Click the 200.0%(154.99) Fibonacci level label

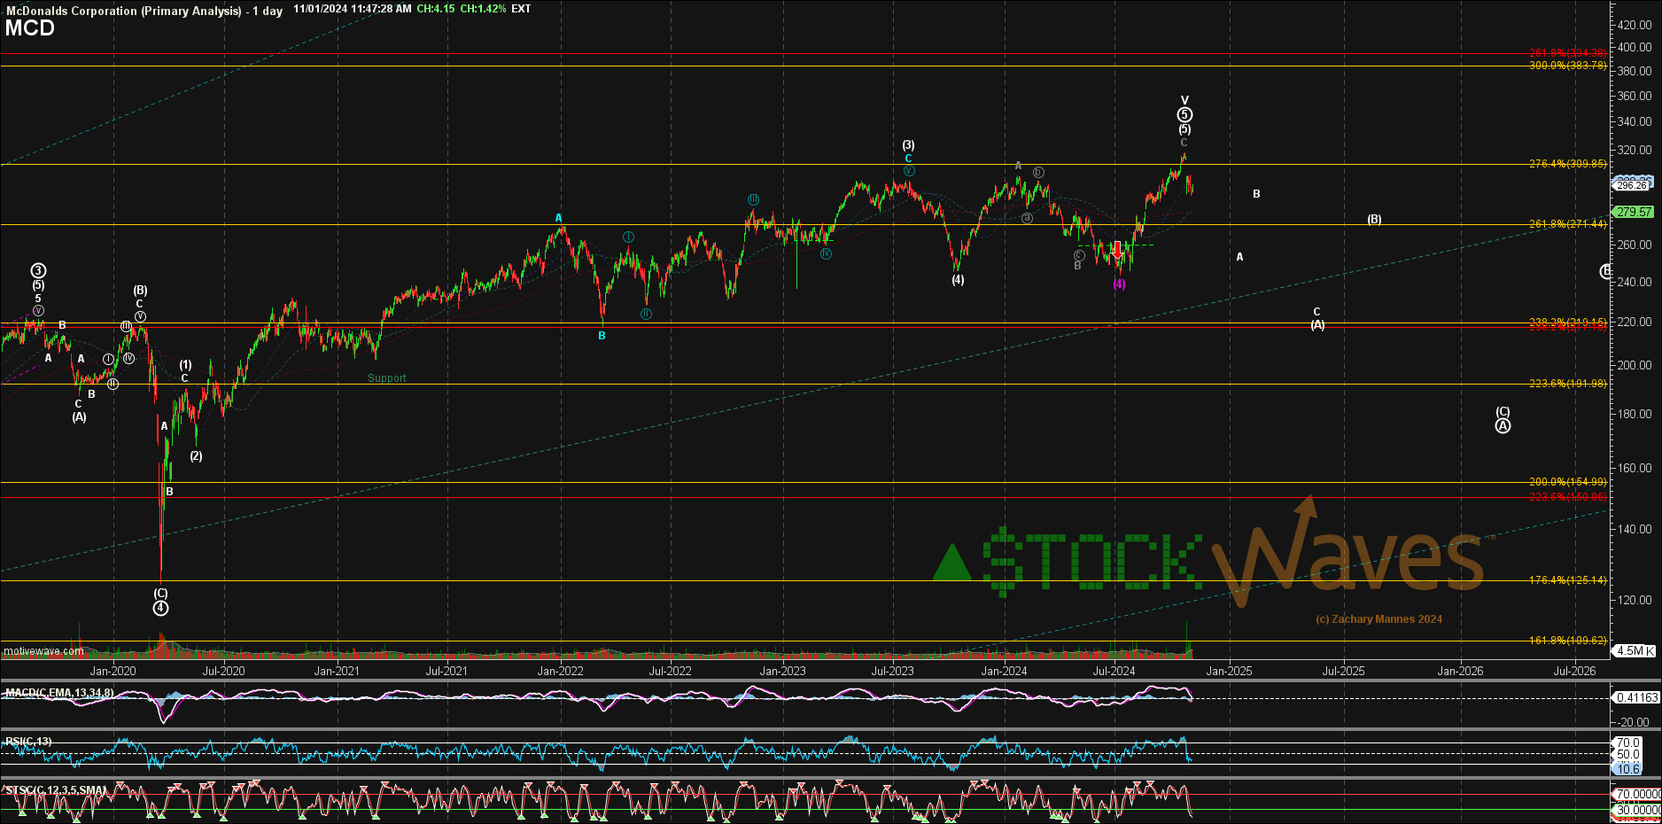click(1567, 482)
